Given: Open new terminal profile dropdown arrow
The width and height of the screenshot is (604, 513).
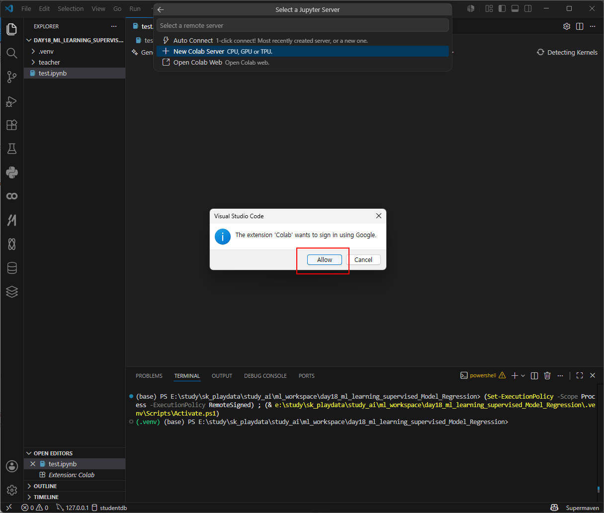Looking at the screenshot, I should click(x=523, y=376).
